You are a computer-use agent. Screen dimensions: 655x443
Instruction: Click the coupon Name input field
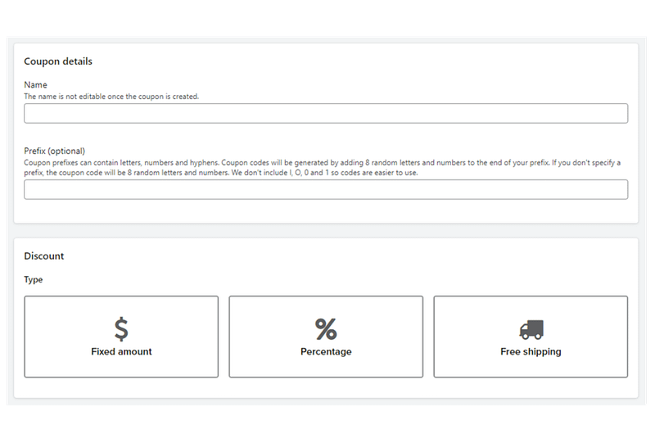[326, 113]
